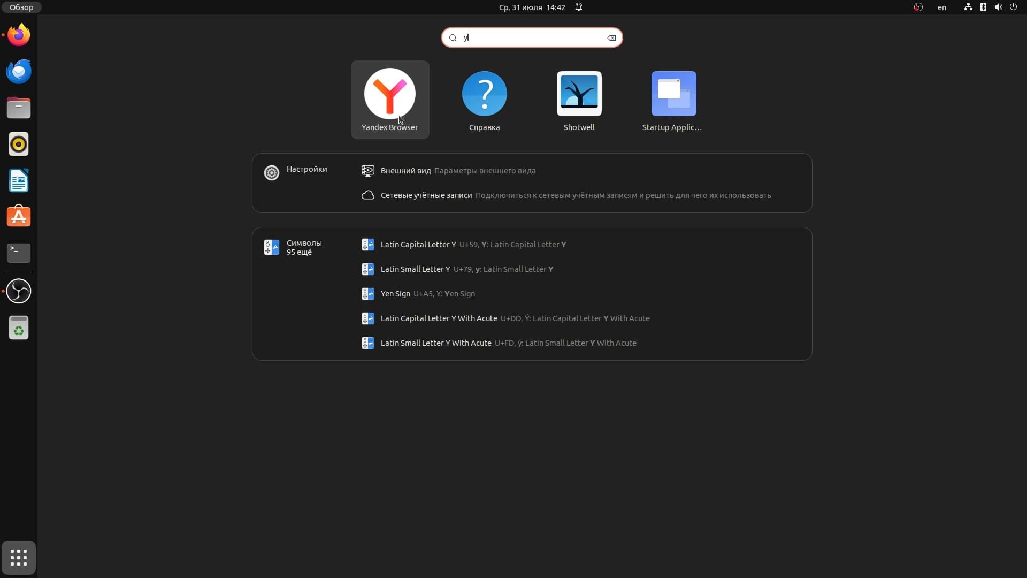Screen dimensions: 1027x578
Task: Open Сетевые учётные записи settings
Action: 582,195
